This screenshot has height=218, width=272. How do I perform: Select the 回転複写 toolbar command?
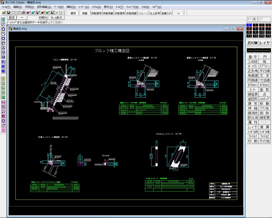pos(96,13)
